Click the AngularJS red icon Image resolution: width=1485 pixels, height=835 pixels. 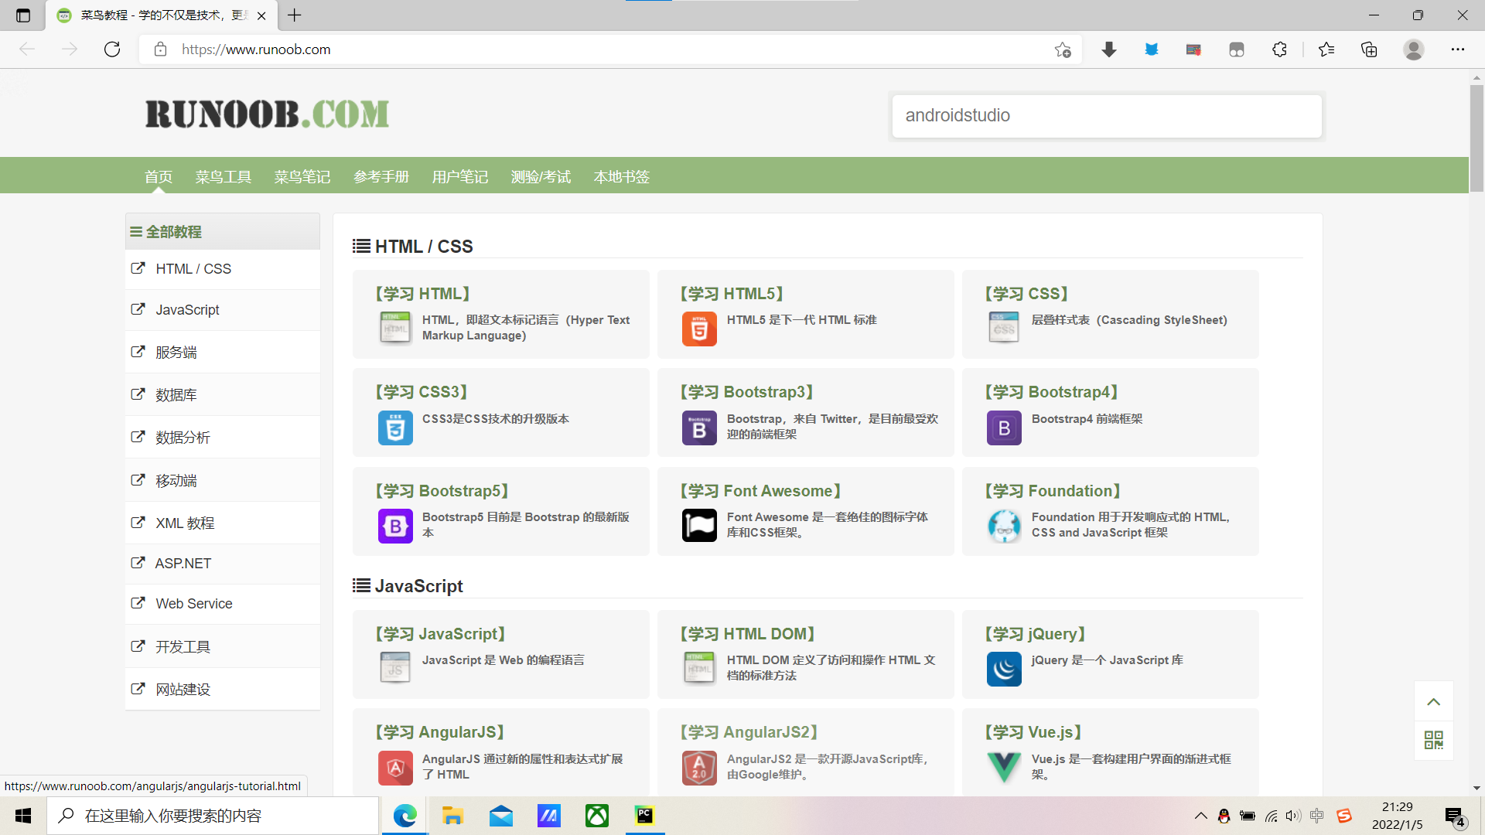[x=395, y=767]
